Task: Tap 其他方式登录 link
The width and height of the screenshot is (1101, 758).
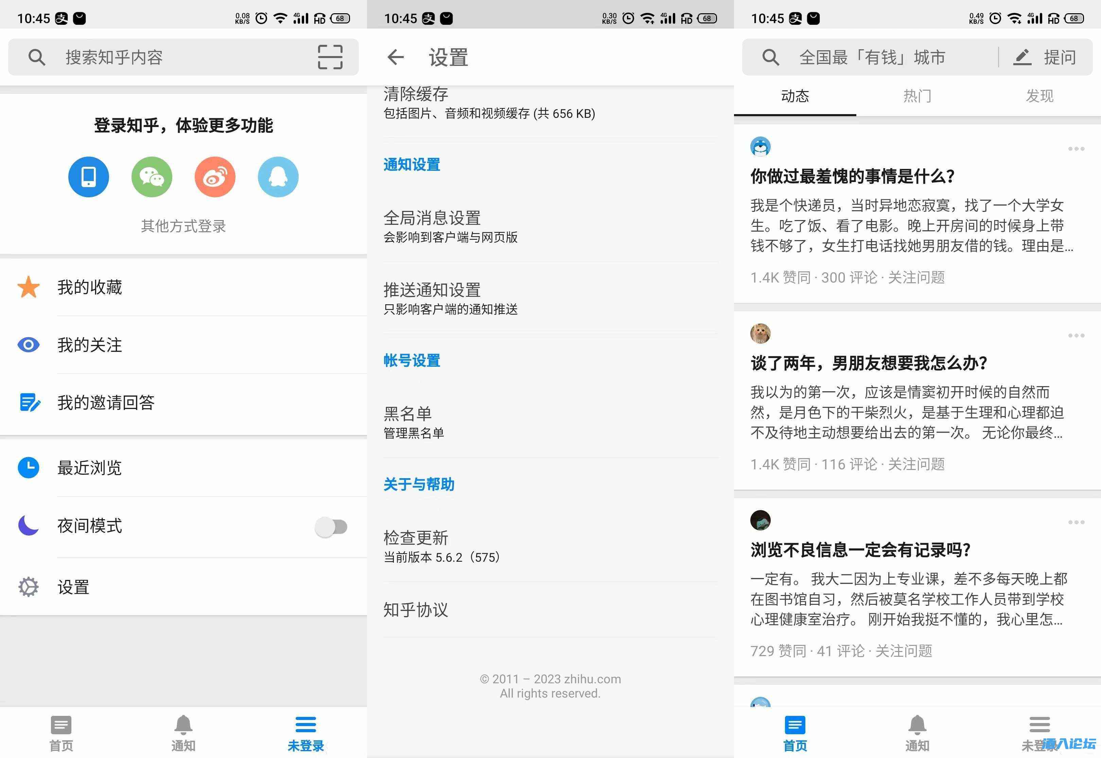Action: click(183, 226)
